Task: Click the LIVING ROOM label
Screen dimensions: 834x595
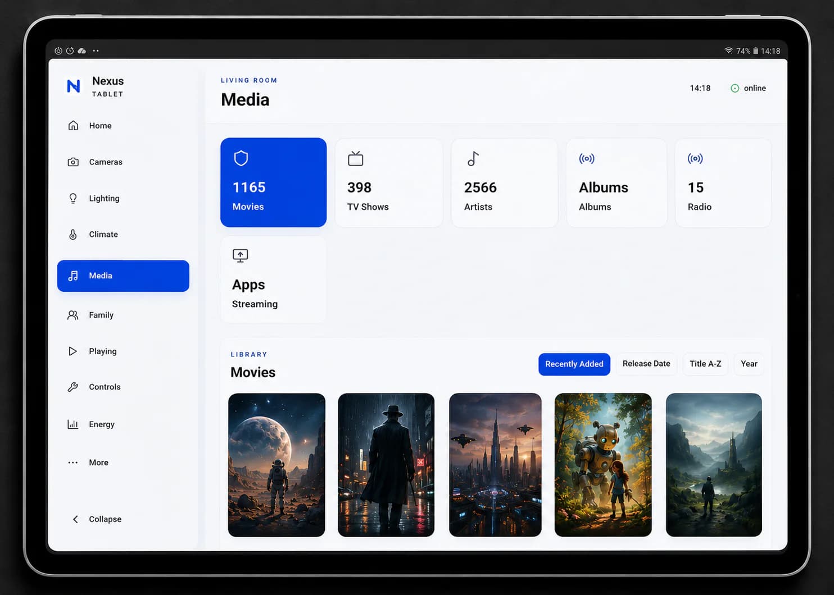Action: point(249,80)
